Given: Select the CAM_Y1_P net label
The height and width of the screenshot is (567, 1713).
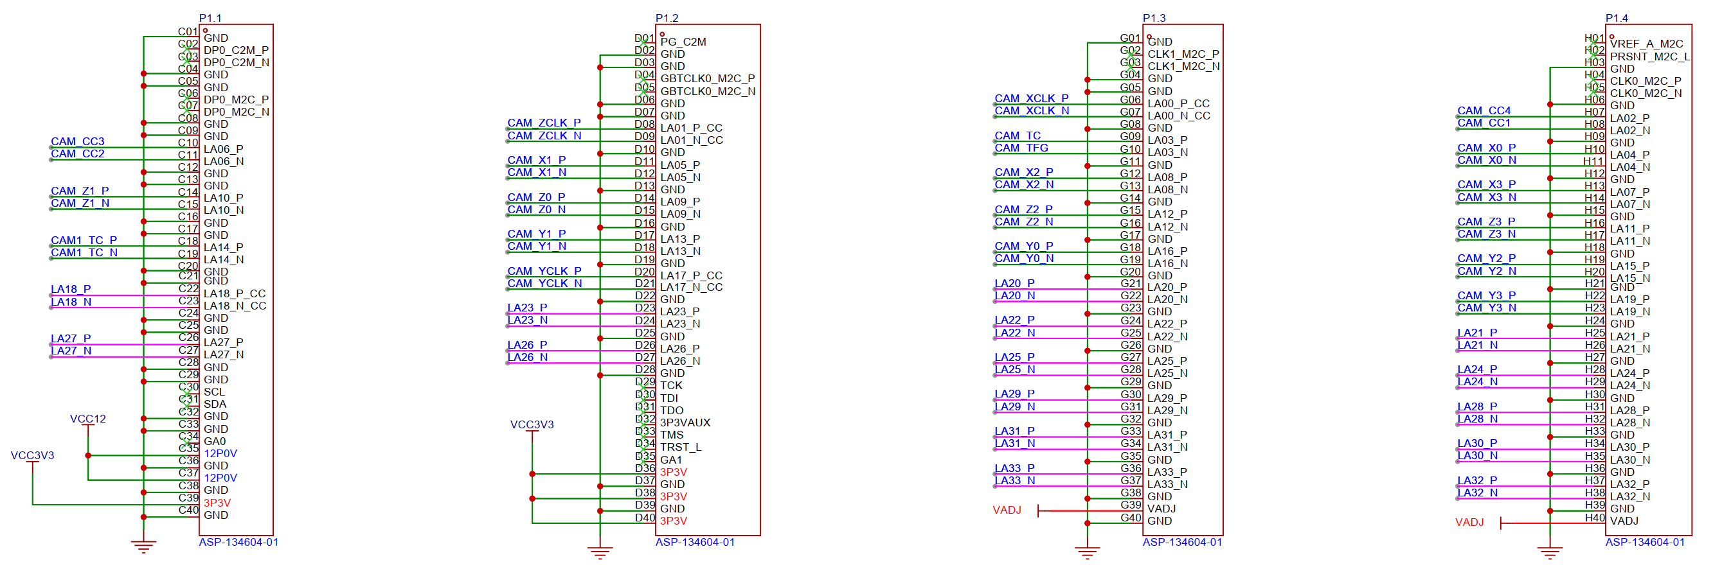Looking at the screenshot, I should (537, 234).
